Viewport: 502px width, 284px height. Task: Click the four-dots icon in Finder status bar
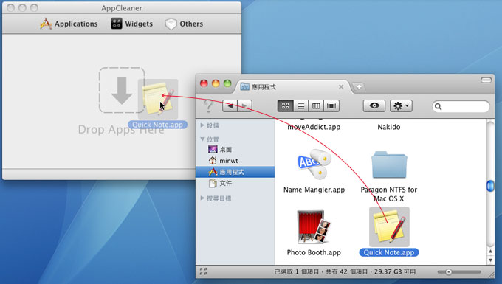[x=203, y=271]
